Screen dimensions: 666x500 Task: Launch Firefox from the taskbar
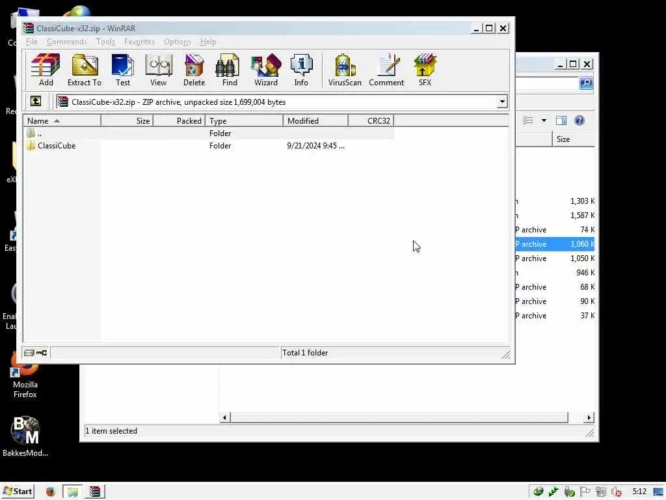point(51,492)
